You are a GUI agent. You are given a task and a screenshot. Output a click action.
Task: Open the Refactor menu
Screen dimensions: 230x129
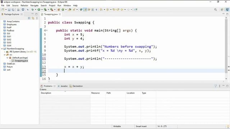pos(24,5)
